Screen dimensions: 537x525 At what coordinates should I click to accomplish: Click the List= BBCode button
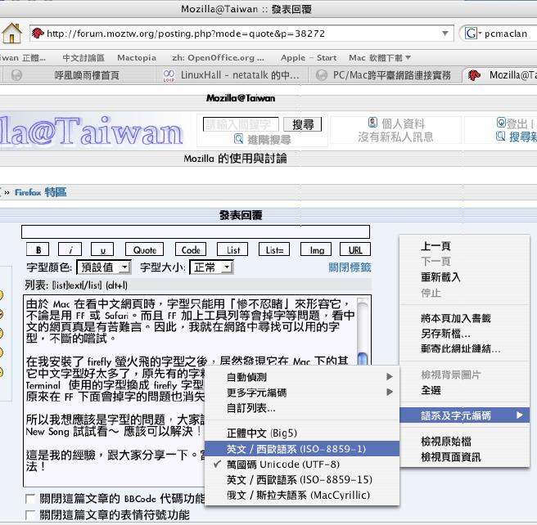click(x=274, y=249)
